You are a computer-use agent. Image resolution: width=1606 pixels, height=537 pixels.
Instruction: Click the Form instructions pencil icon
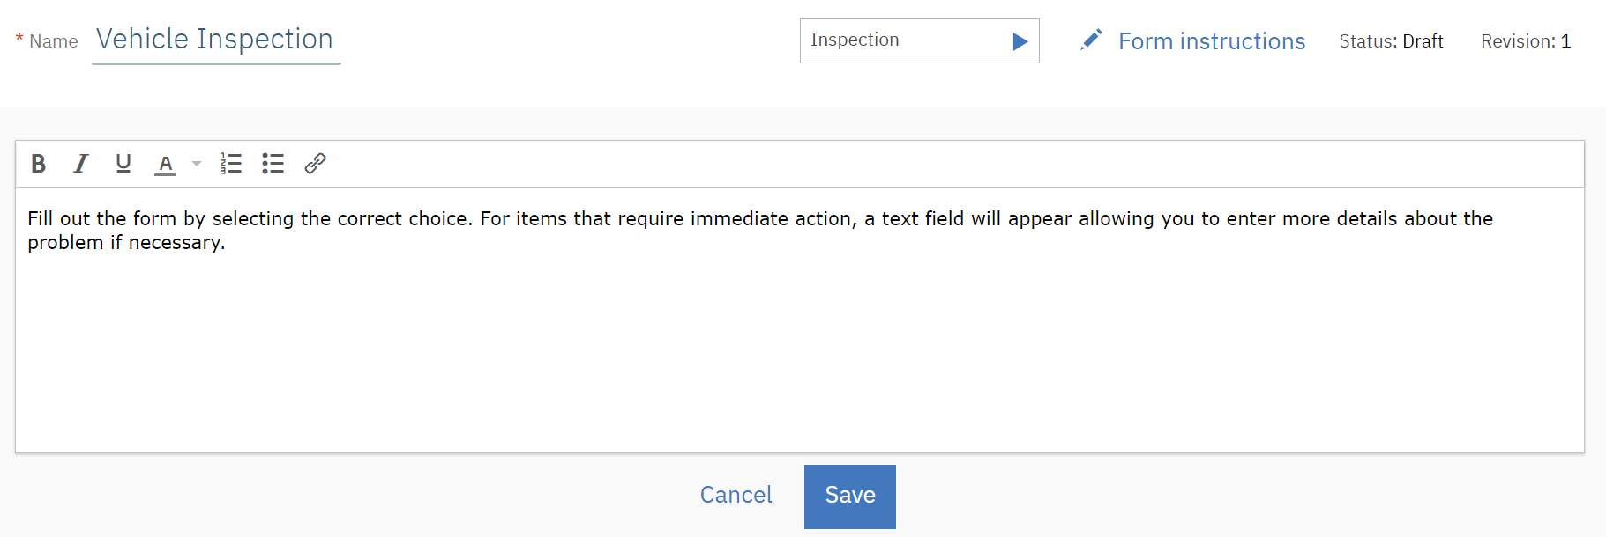click(x=1090, y=40)
